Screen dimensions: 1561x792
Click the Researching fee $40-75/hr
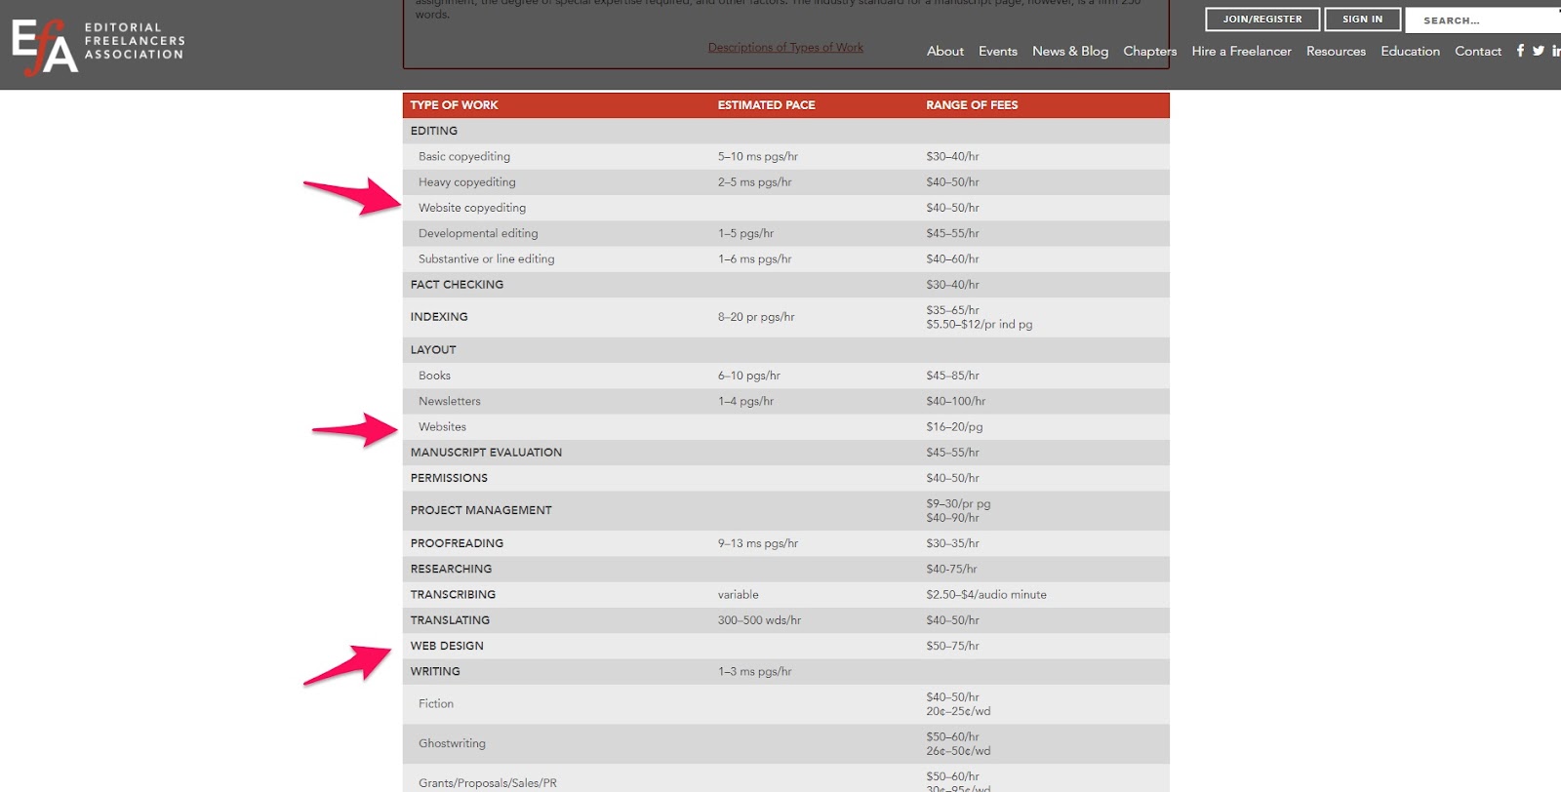(x=952, y=569)
